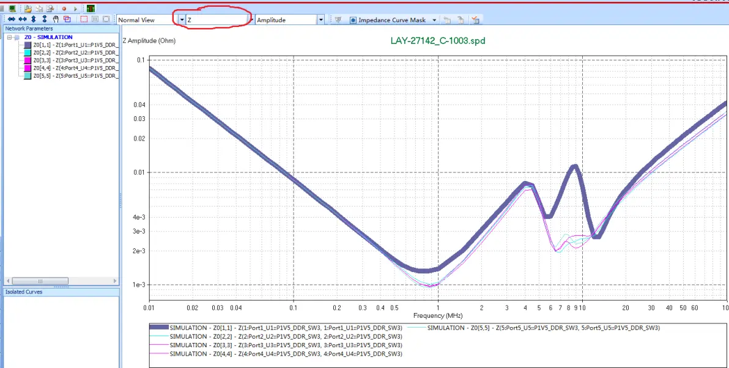Click the Z Amplitude (Ohm) axis label
This screenshot has height=368, width=729.
(x=149, y=41)
